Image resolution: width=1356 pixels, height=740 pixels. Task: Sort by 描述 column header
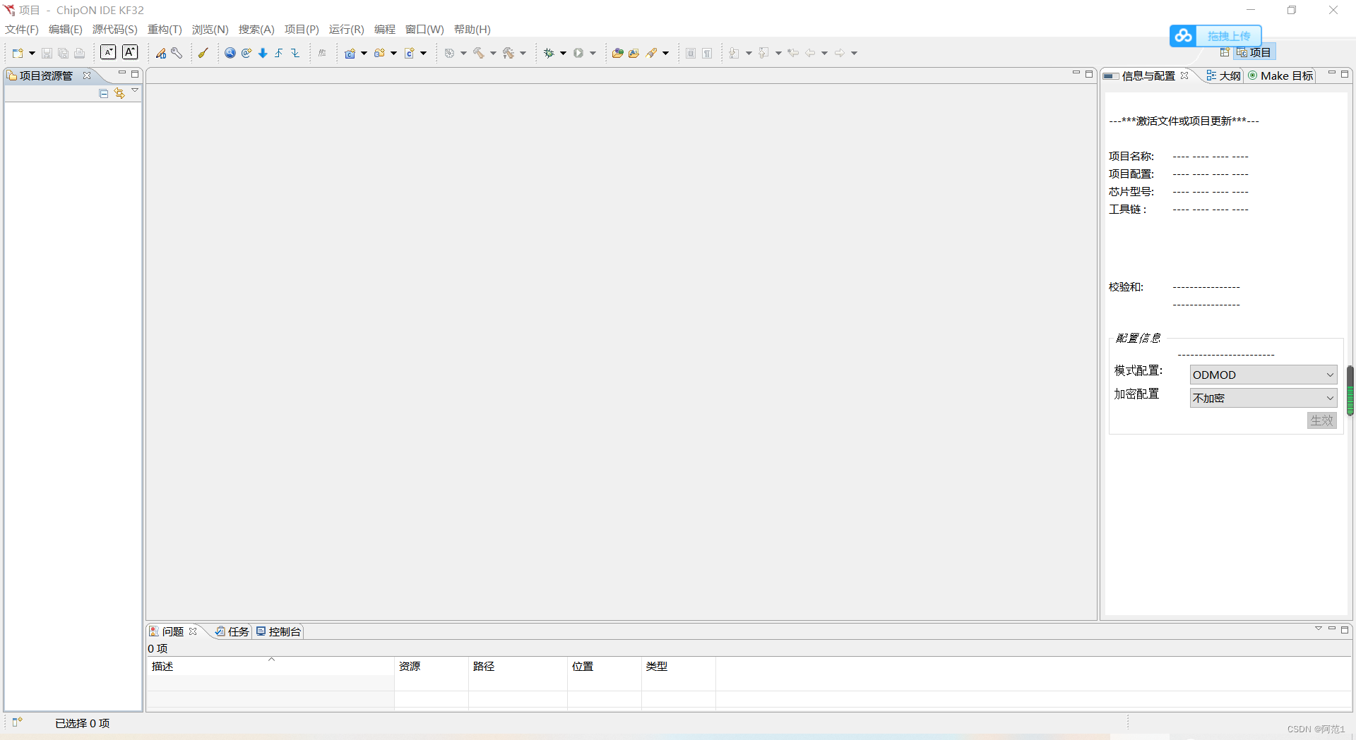[270, 666]
